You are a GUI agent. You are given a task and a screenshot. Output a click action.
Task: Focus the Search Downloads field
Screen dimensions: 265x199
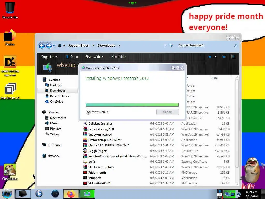point(205,45)
